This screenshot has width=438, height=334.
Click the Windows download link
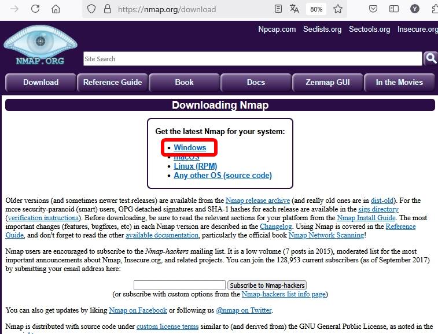pyautogui.click(x=190, y=147)
